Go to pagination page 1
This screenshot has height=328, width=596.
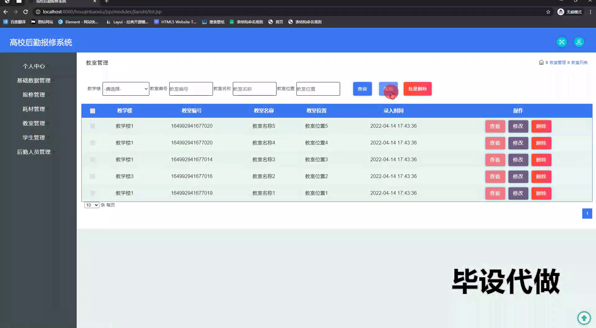coord(587,213)
